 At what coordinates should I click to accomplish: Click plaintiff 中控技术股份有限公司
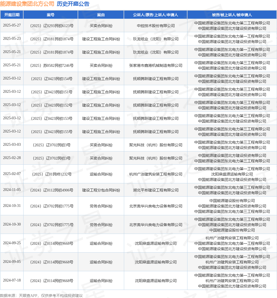tap(156, 26)
